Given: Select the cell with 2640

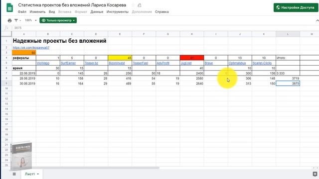Looking at the screenshot, I should click(x=192, y=84).
